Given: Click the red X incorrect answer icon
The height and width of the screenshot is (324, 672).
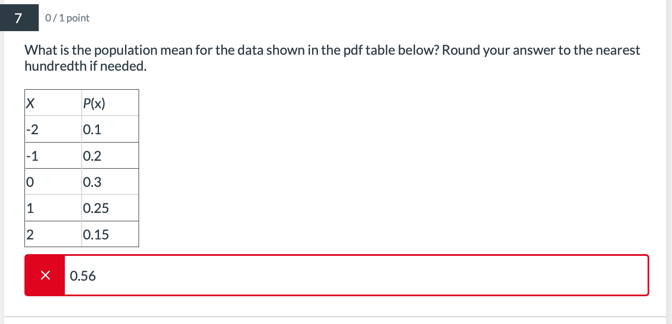Looking at the screenshot, I should coord(45,276).
